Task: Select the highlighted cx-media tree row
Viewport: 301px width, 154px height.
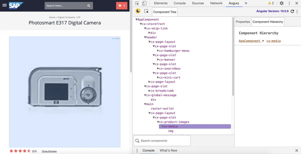Action: click(x=195, y=127)
